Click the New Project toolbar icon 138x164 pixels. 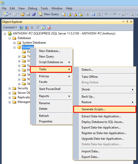click(6, 14)
